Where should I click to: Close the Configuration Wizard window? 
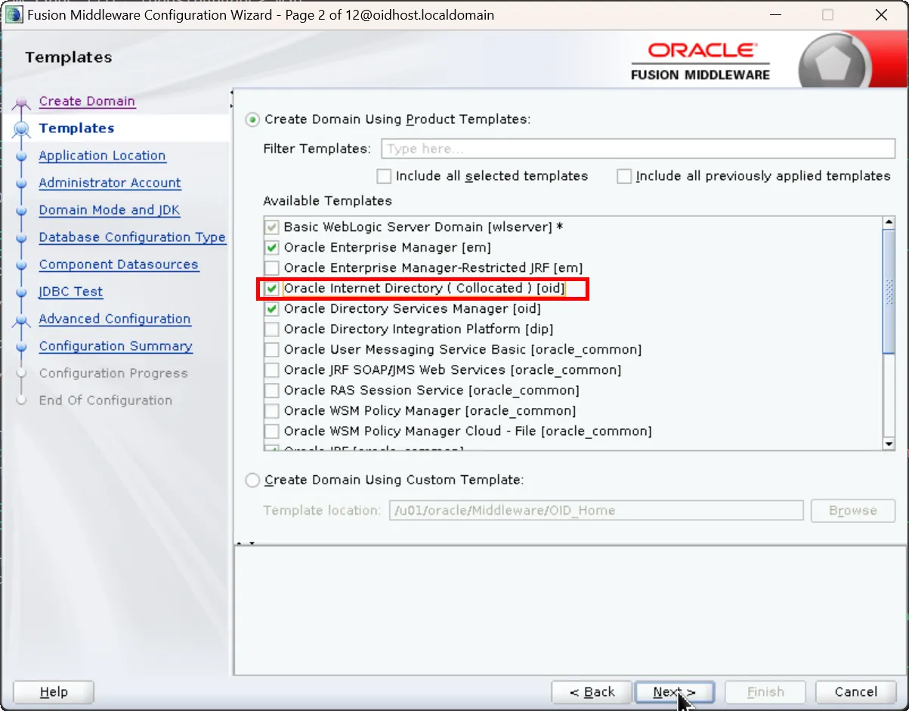tap(880, 15)
